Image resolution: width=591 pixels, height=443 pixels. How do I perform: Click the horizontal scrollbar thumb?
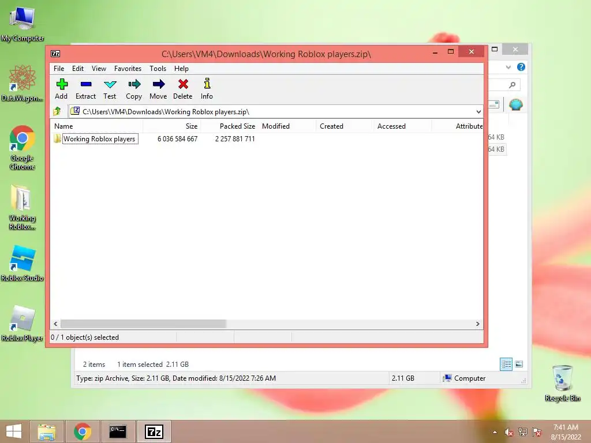click(x=143, y=324)
